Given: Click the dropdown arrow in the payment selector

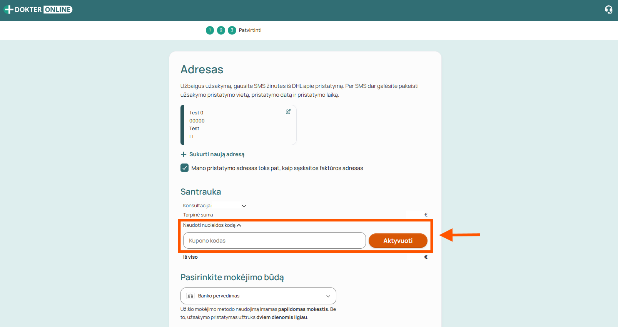Looking at the screenshot, I should (x=328, y=296).
